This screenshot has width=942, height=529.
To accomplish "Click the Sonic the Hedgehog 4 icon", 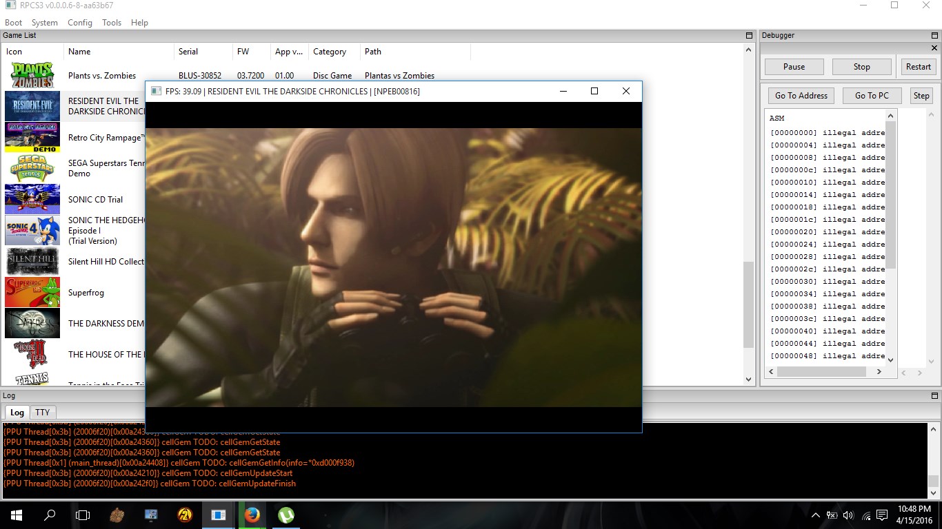I will click(x=32, y=230).
